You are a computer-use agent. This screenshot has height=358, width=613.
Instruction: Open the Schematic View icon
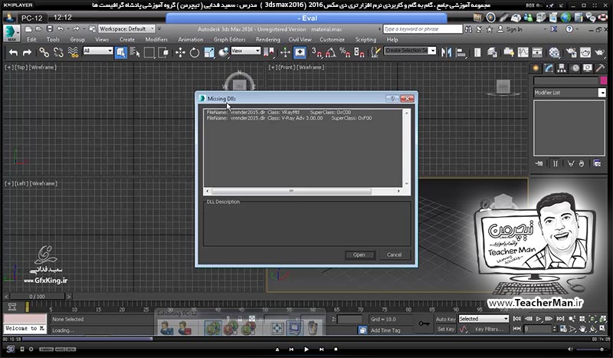(538, 52)
